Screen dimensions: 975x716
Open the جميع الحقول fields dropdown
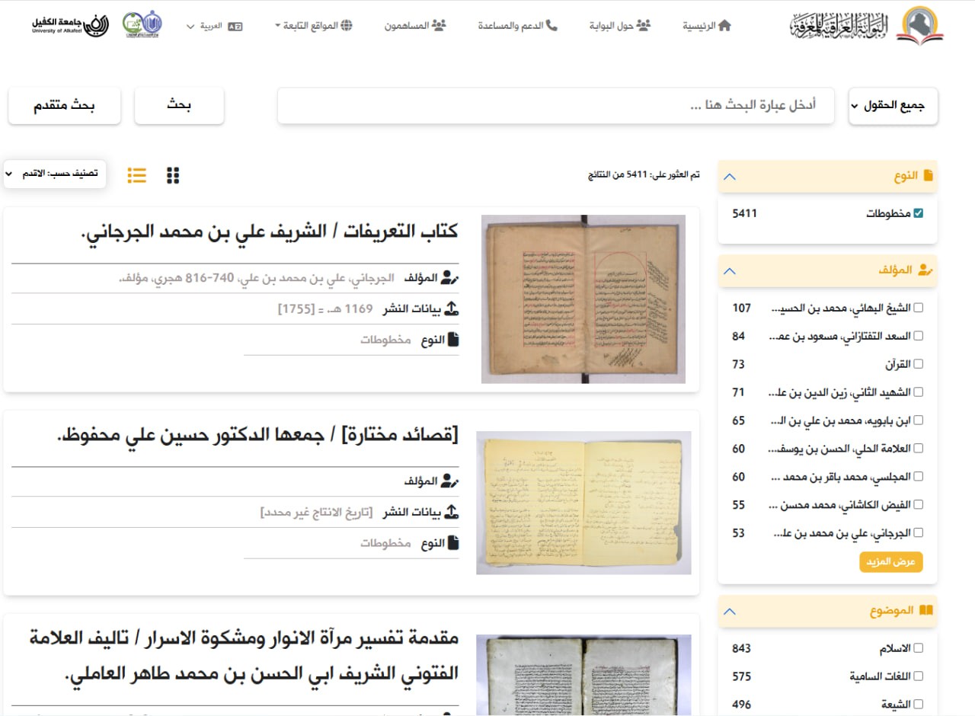[893, 106]
